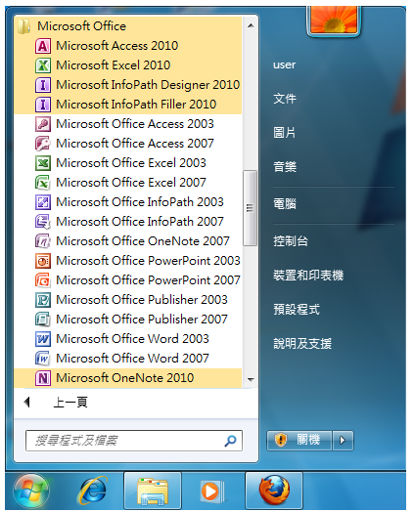Viewport: 414px width, 512px height.
Task: Select Microsoft Office OneNote 2007 text
Action: click(x=143, y=241)
